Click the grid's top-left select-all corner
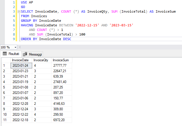Viewport: 182px width, 126px height. pos(6,60)
